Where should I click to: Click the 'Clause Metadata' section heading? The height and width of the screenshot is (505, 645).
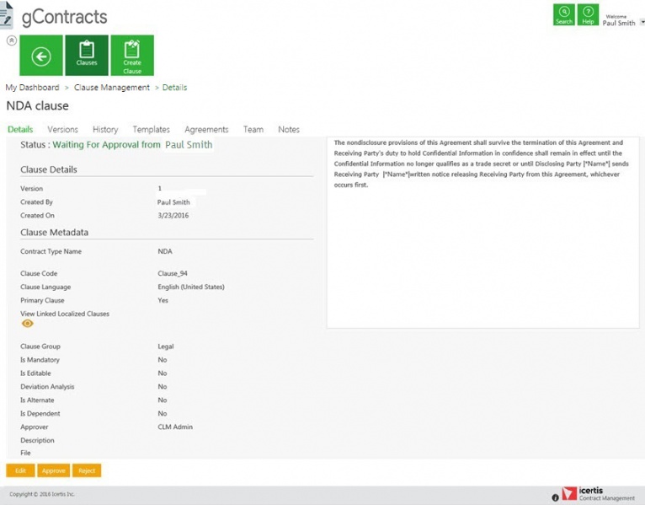point(54,233)
